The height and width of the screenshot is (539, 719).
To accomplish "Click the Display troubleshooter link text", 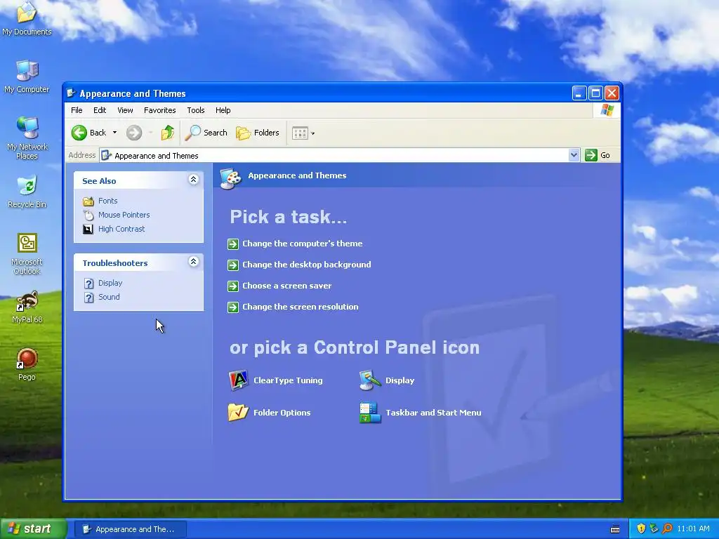I will 110,284.
